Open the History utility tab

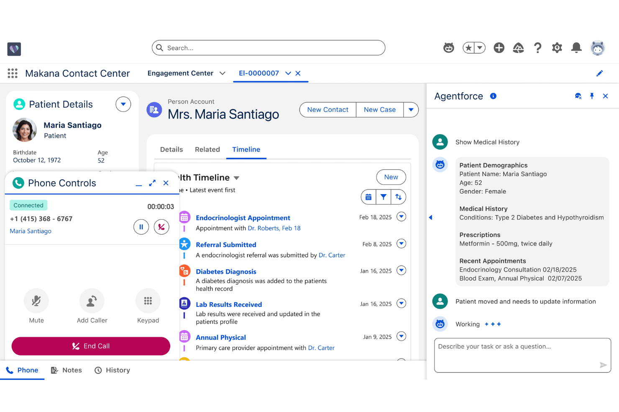click(113, 370)
